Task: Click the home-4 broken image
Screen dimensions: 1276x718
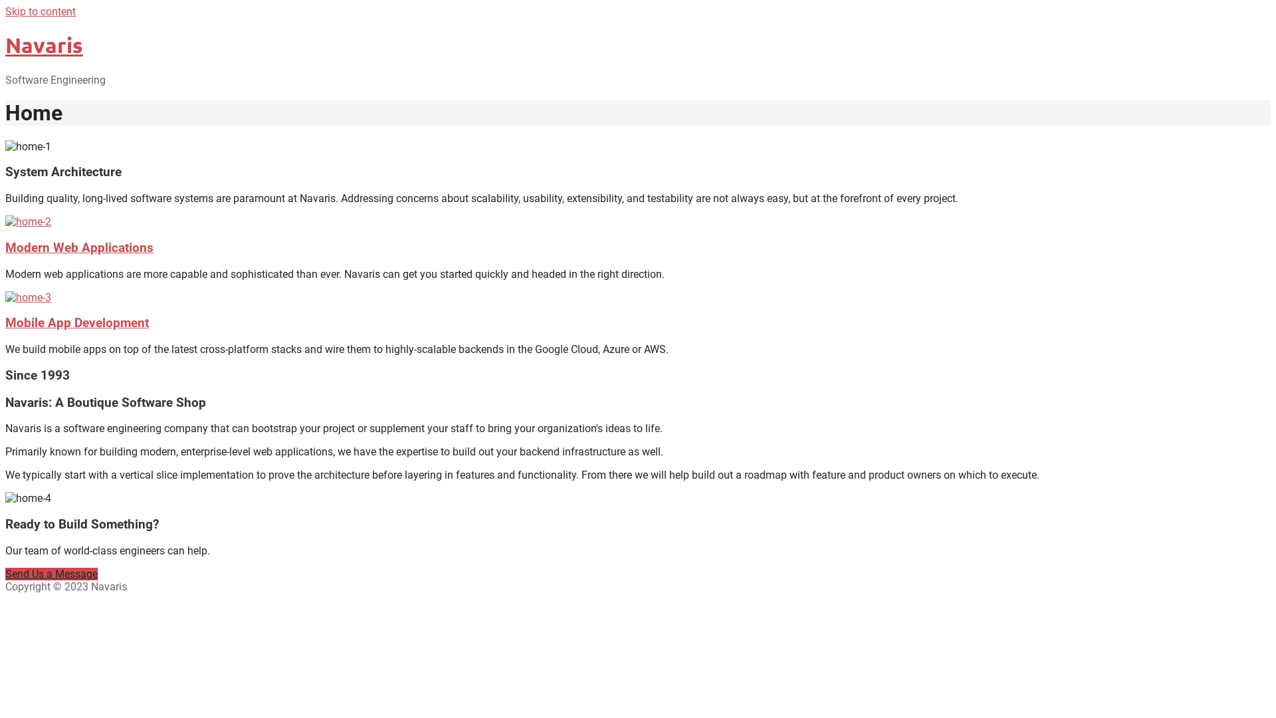Action: pos(28,499)
